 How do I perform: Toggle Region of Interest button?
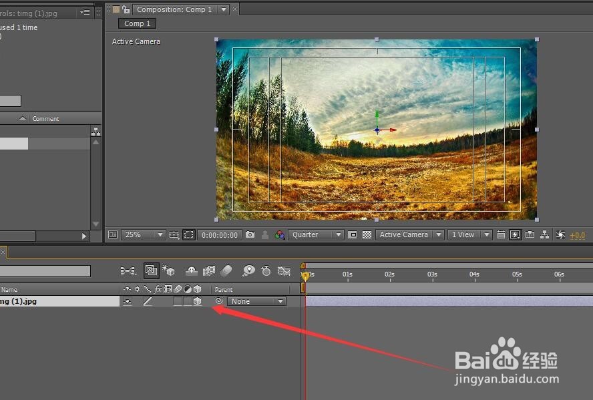point(352,235)
